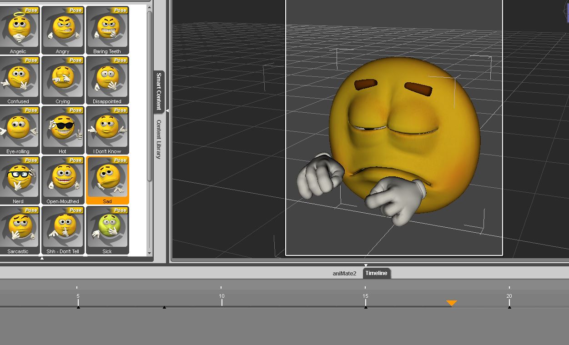Switch to the Smart Content tab
The height and width of the screenshot is (345, 569).
(x=159, y=91)
